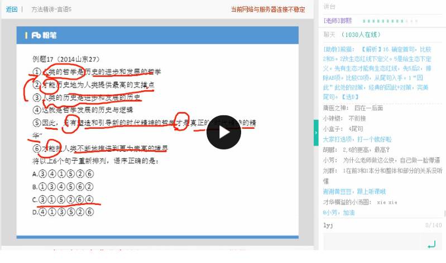Image resolution: width=446 pixels, height=263 pixels.
Task: Click the question line 将以上6个句子重新排列
Action: [95, 161]
